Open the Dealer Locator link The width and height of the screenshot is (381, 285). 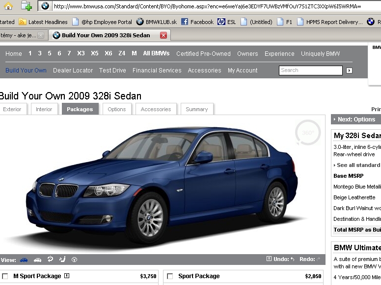point(73,71)
